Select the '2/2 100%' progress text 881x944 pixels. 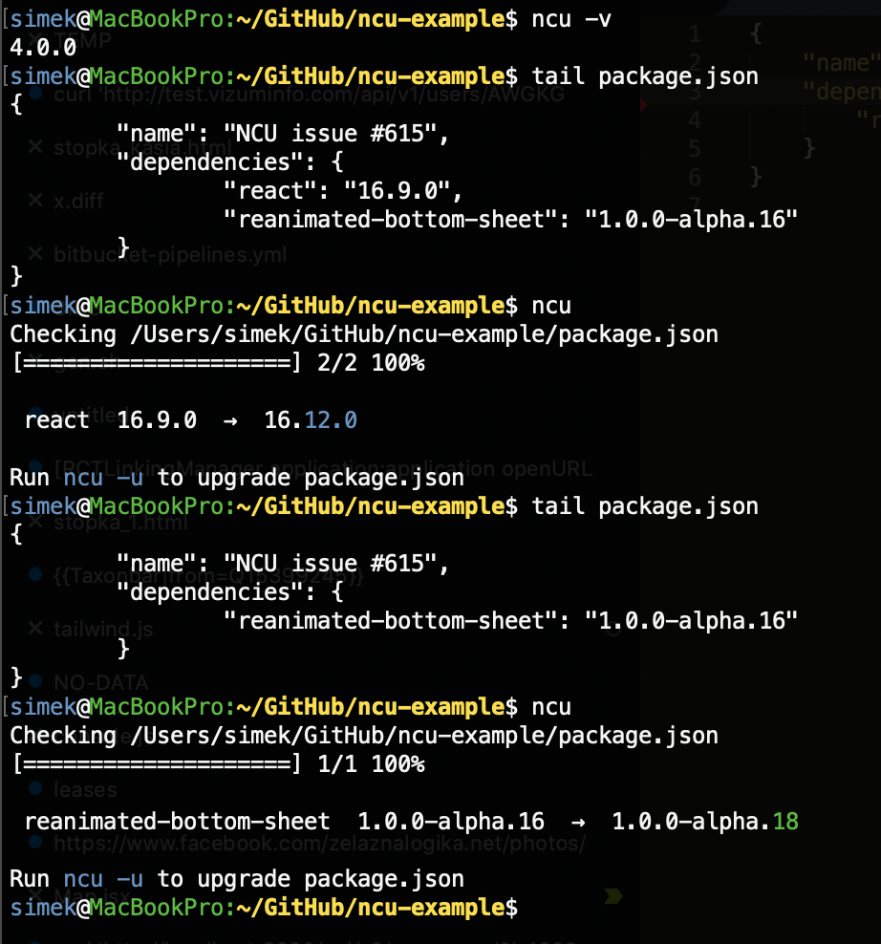point(371,363)
